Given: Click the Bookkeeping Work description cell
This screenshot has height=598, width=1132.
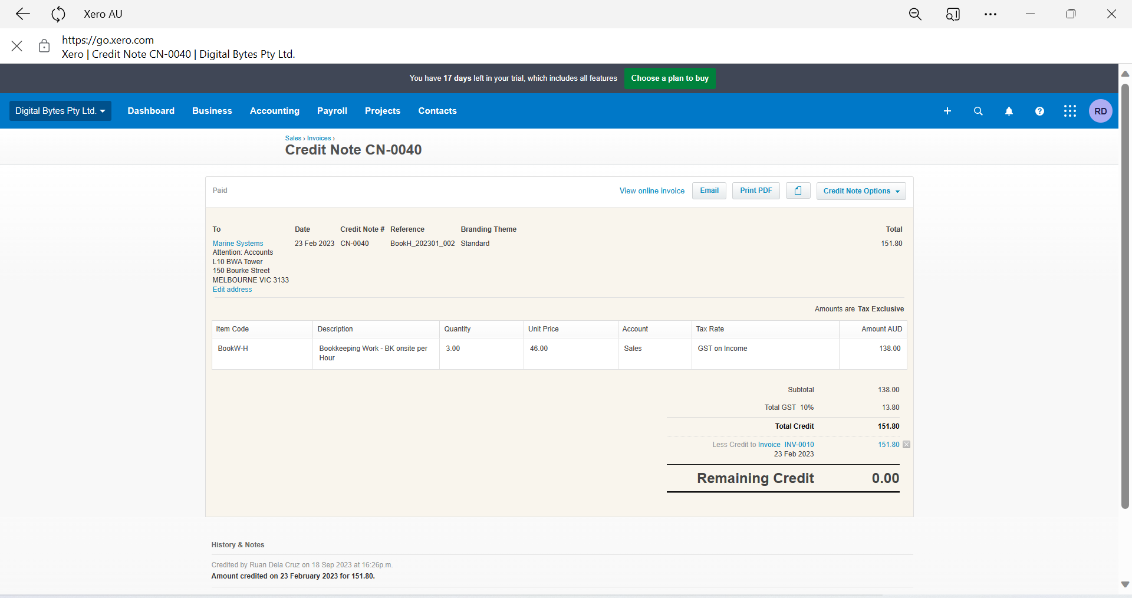Looking at the screenshot, I should [376, 353].
